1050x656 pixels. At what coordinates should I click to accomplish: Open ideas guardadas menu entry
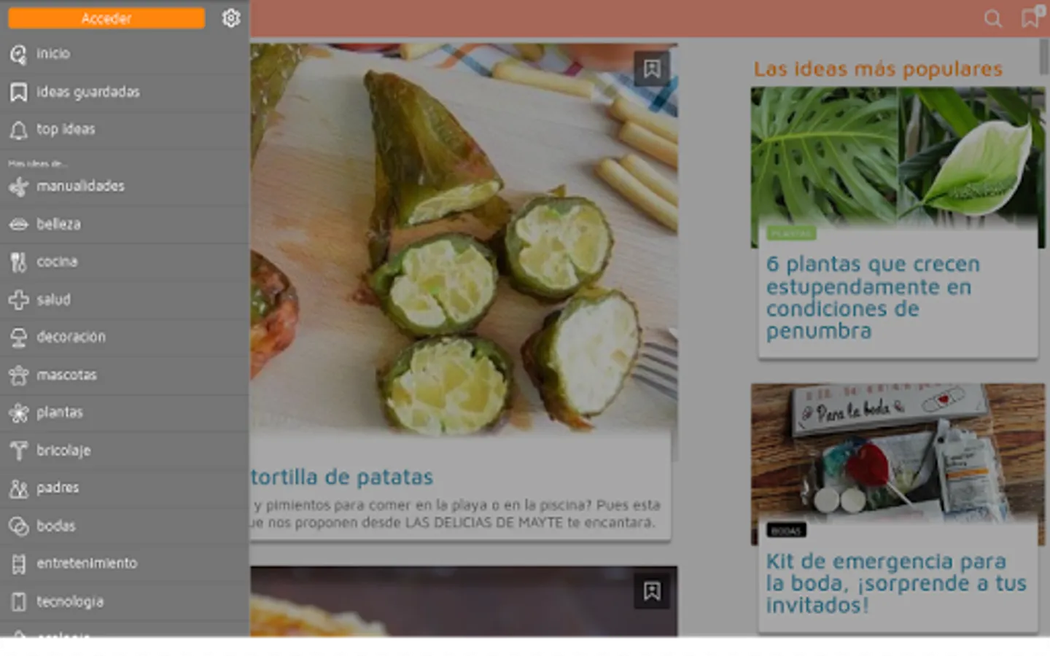(x=88, y=92)
